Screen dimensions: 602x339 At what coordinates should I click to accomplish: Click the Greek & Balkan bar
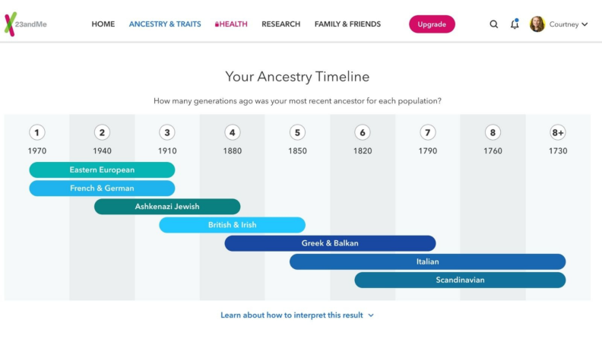click(x=330, y=243)
